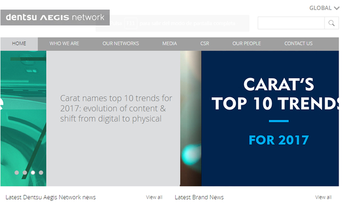Click the Latest Brand News heading
This screenshot has width=346, height=205.
(199, 197)
